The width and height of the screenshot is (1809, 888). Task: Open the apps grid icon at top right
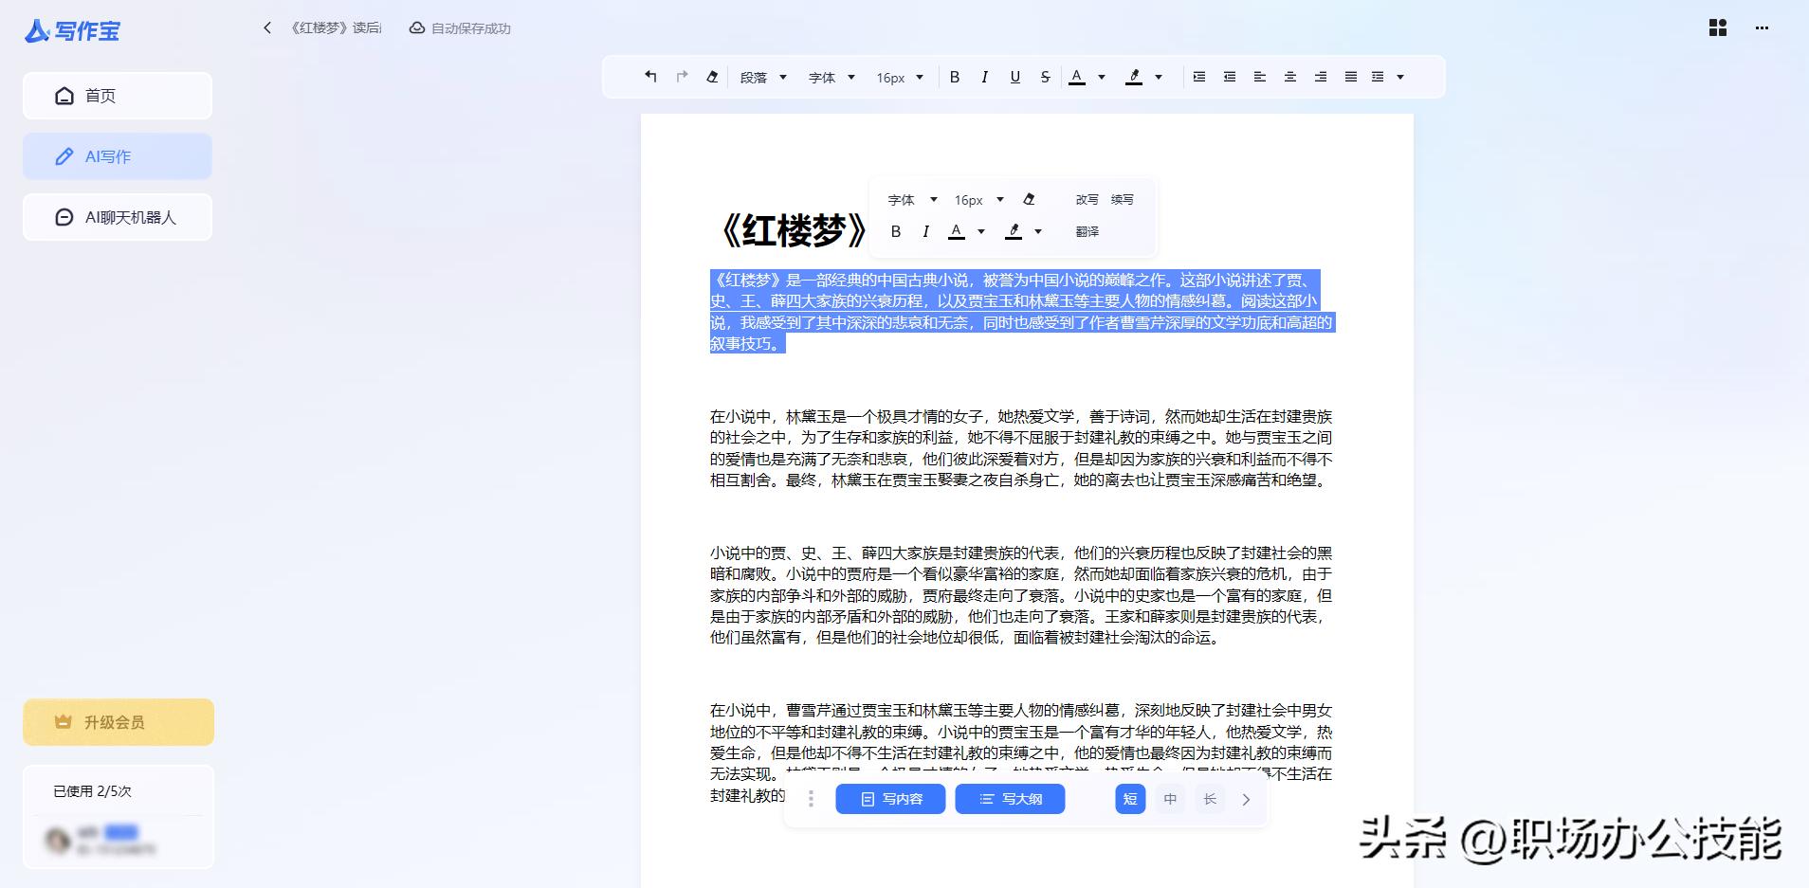1715,27
